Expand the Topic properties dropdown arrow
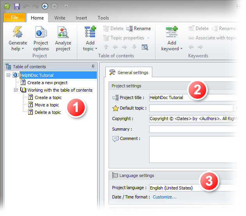This screenshot has height=216, width=246. [x=148, y=38]
